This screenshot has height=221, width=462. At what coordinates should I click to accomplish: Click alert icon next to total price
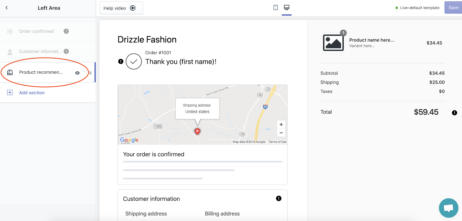pos(454,113)
